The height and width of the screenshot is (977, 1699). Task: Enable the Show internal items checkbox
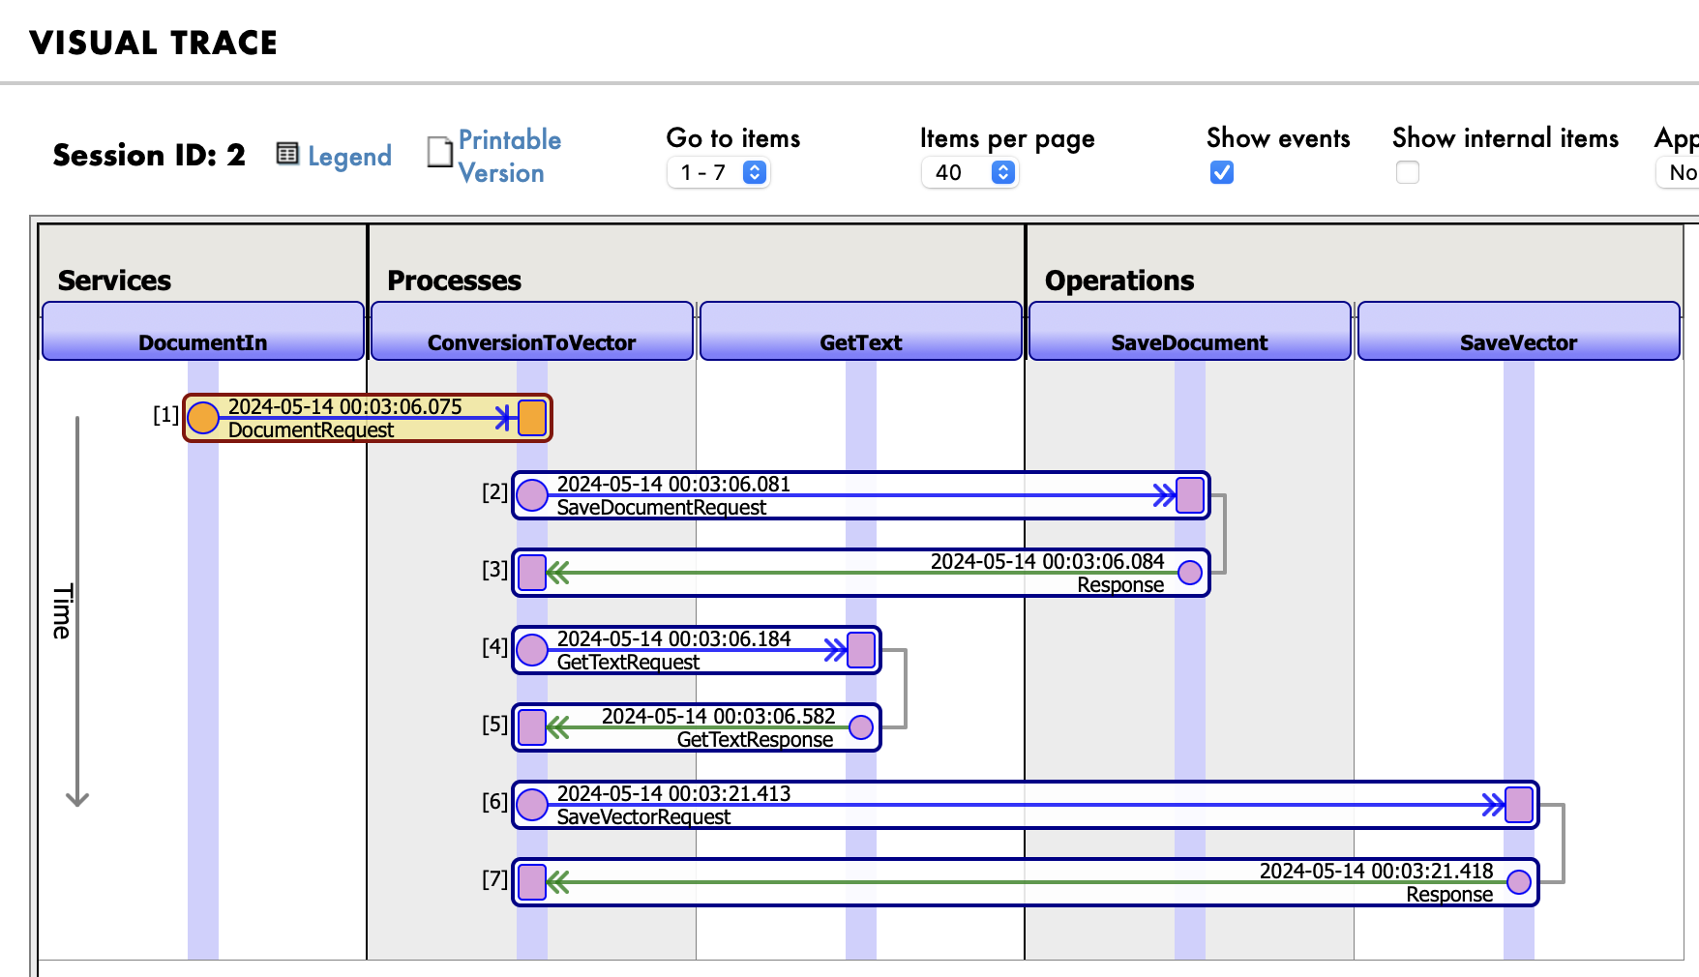[1408, 172]
